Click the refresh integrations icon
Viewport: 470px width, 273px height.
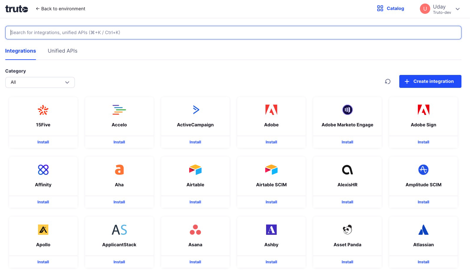click(x=388, y=81)
